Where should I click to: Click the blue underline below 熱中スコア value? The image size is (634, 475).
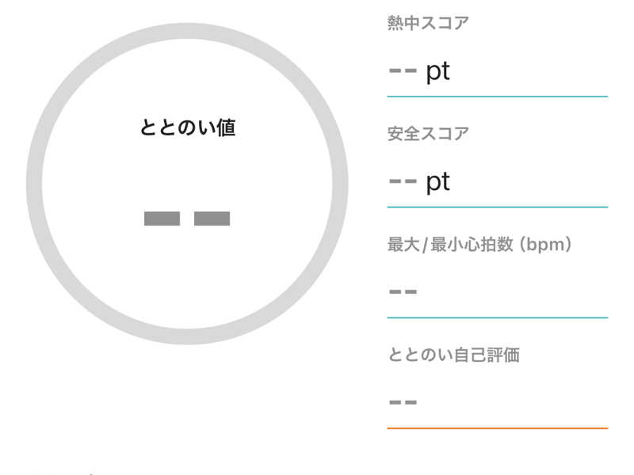click(x=497, y=97)
